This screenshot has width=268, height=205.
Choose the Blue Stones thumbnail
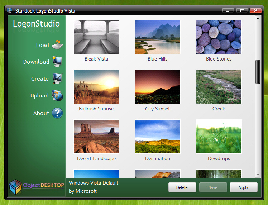coord(219,37)
